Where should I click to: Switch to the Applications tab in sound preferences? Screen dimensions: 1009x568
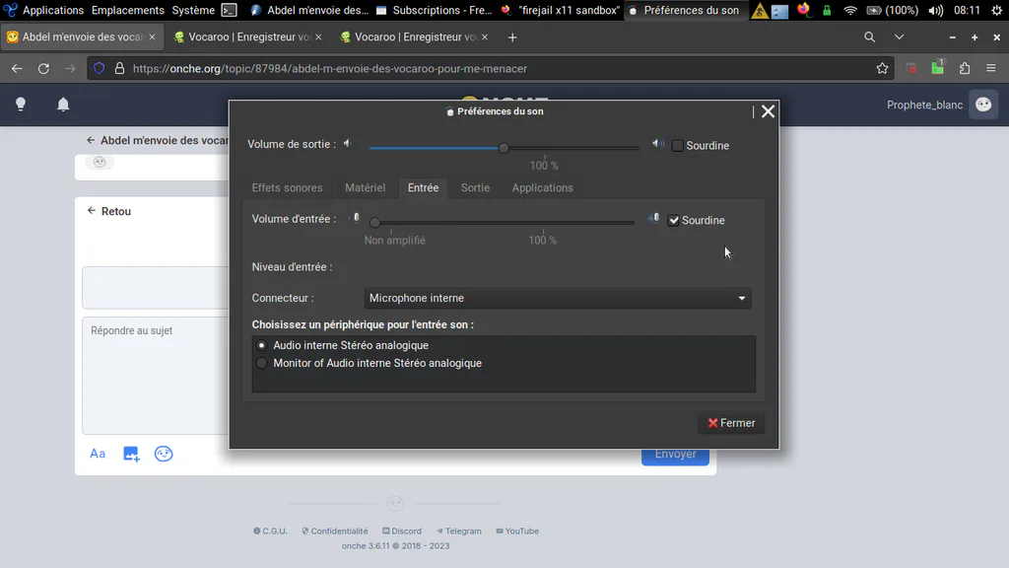point(543,188)
